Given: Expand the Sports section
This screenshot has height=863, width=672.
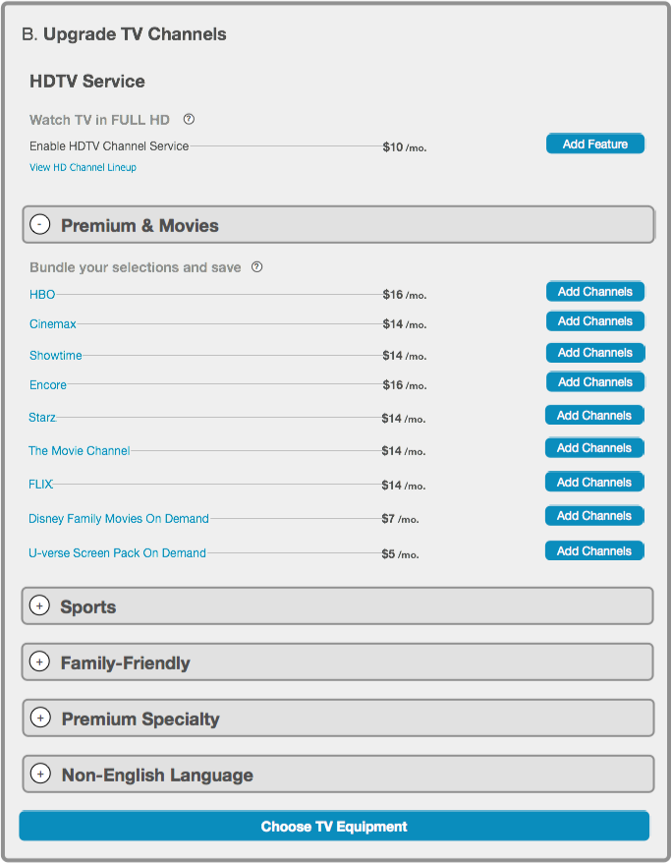Looking at the screenshot, I should pyautogui.click(x=39, y=606).
